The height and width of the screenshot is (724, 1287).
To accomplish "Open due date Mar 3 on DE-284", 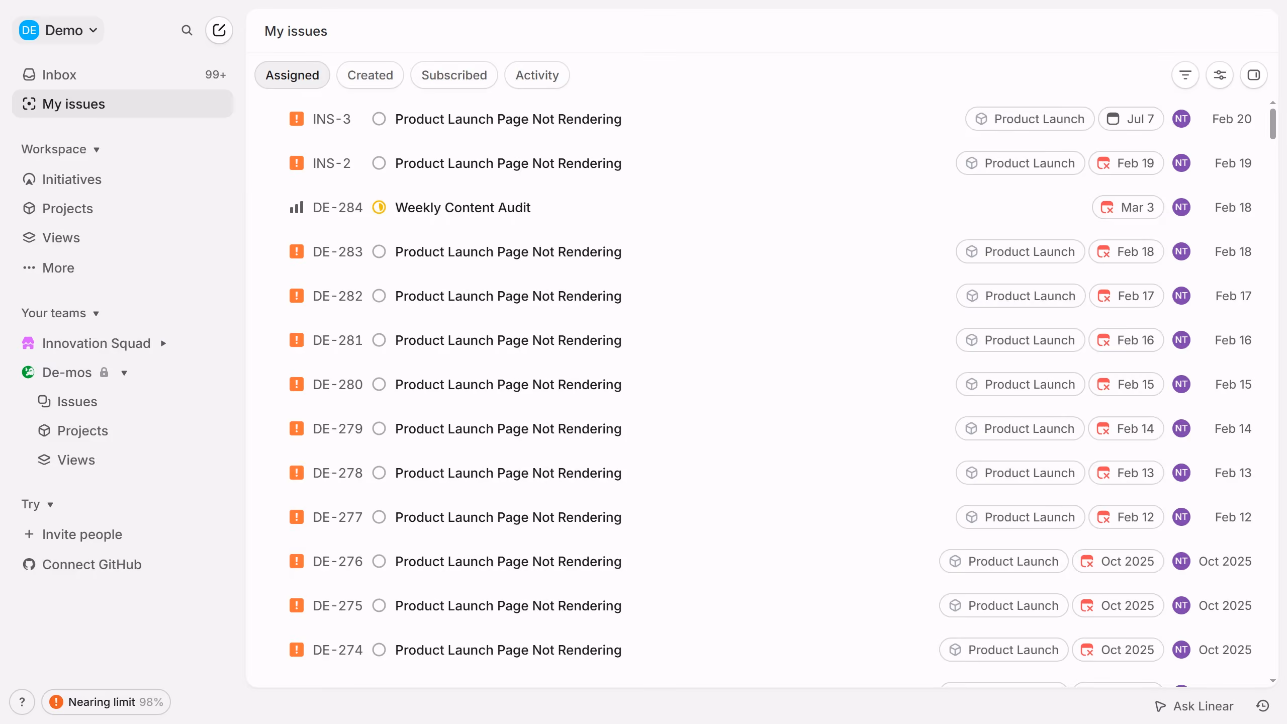I will pos(1128,208).
